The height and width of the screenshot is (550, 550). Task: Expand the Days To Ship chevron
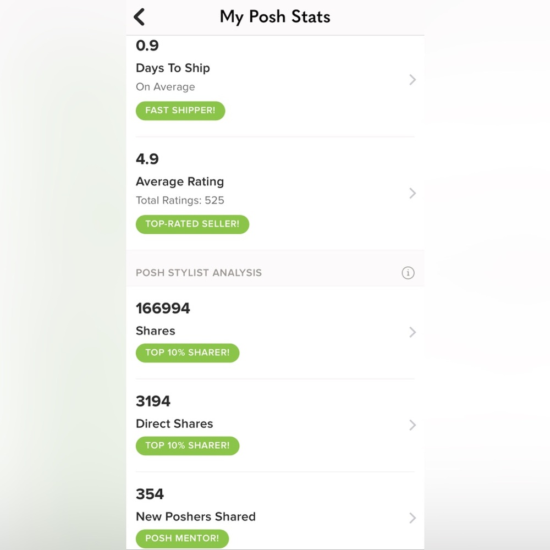pos(413,80)
